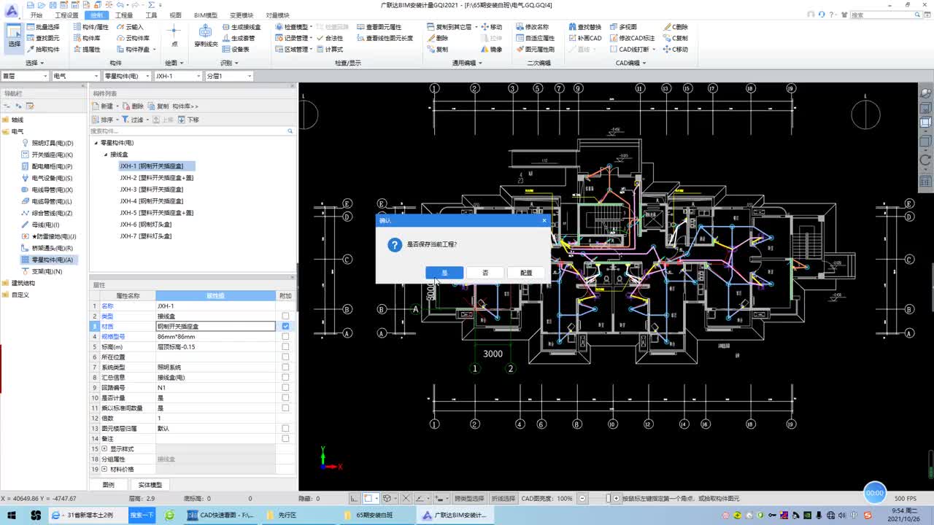The height and width of the screenshot is (525, 934).
Task: Collapse the 接线盒 tree node
Action: tap(105, 155)
